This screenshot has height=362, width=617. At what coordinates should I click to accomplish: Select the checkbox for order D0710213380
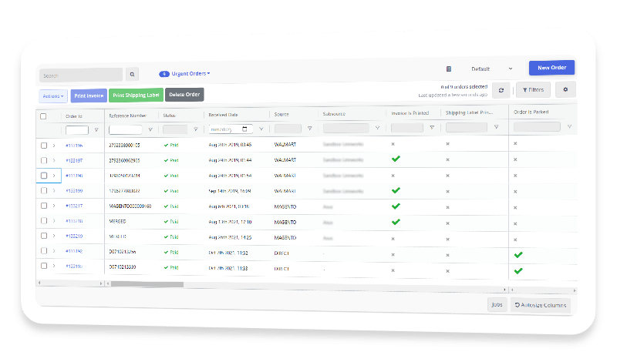pyautogui.click(x=44, y=266)
